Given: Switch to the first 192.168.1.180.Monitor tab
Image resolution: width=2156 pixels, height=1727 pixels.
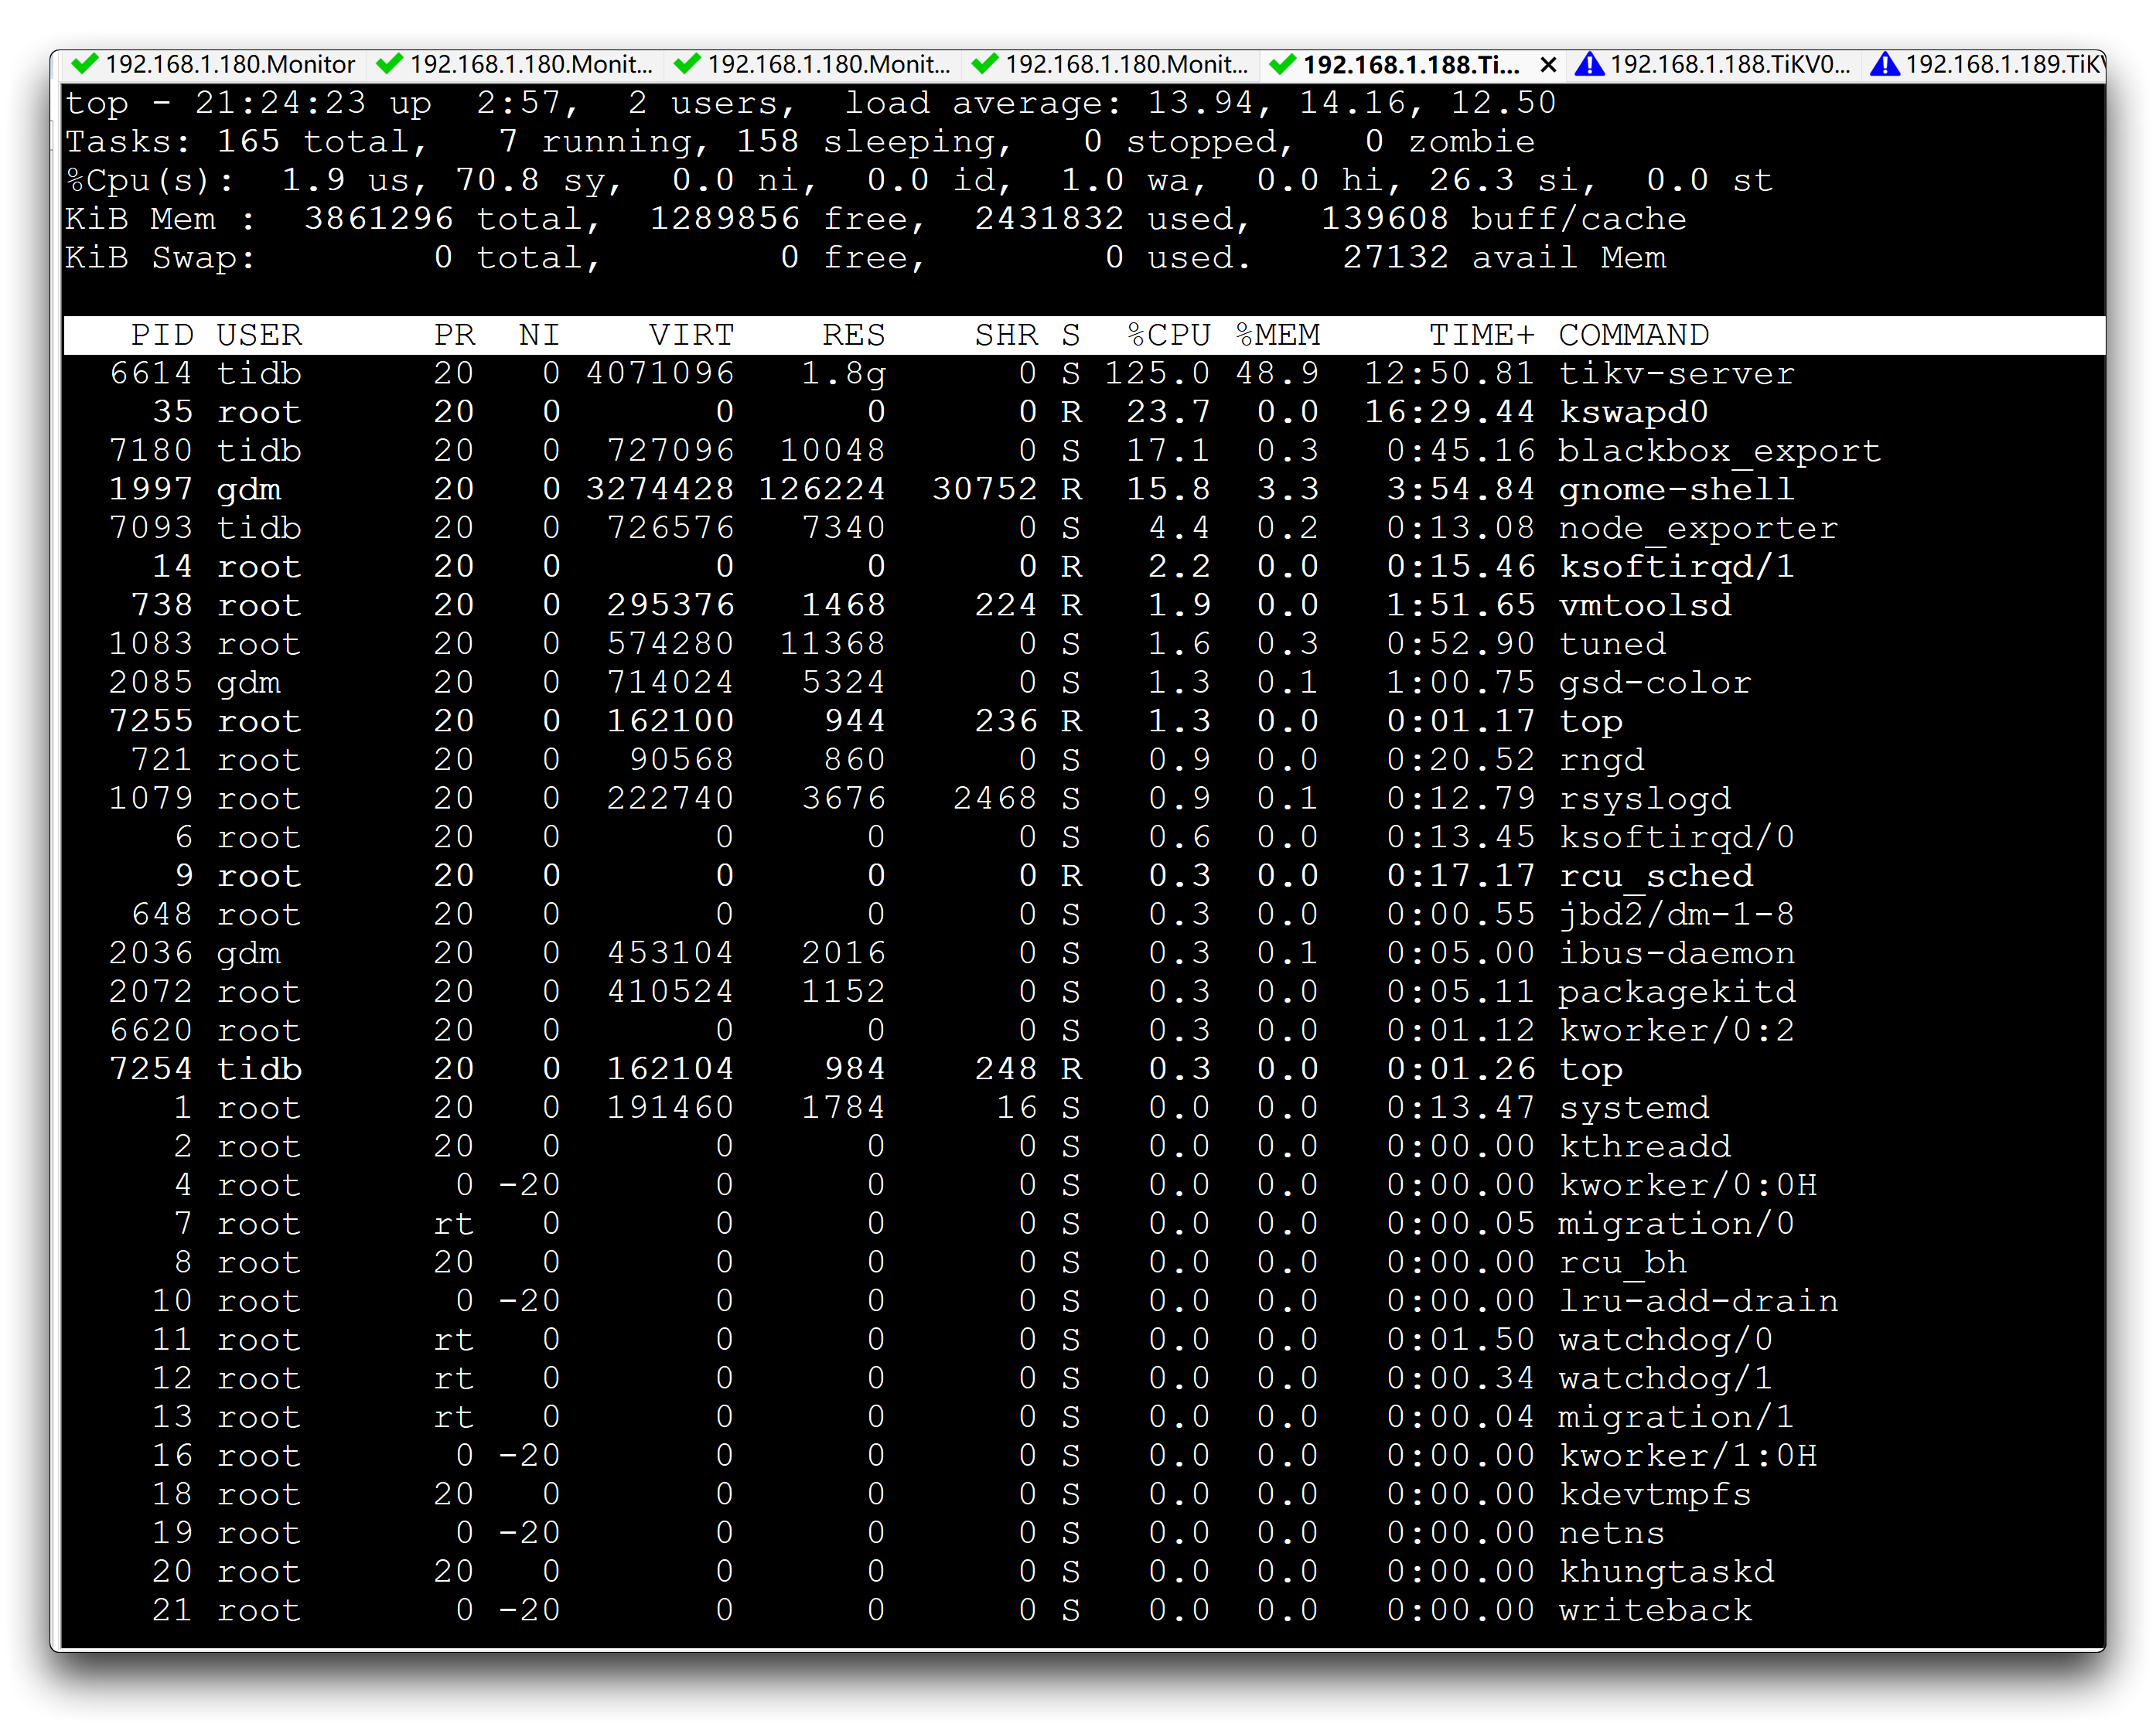Looking at the screenshot, I should [x=230, y=65].
